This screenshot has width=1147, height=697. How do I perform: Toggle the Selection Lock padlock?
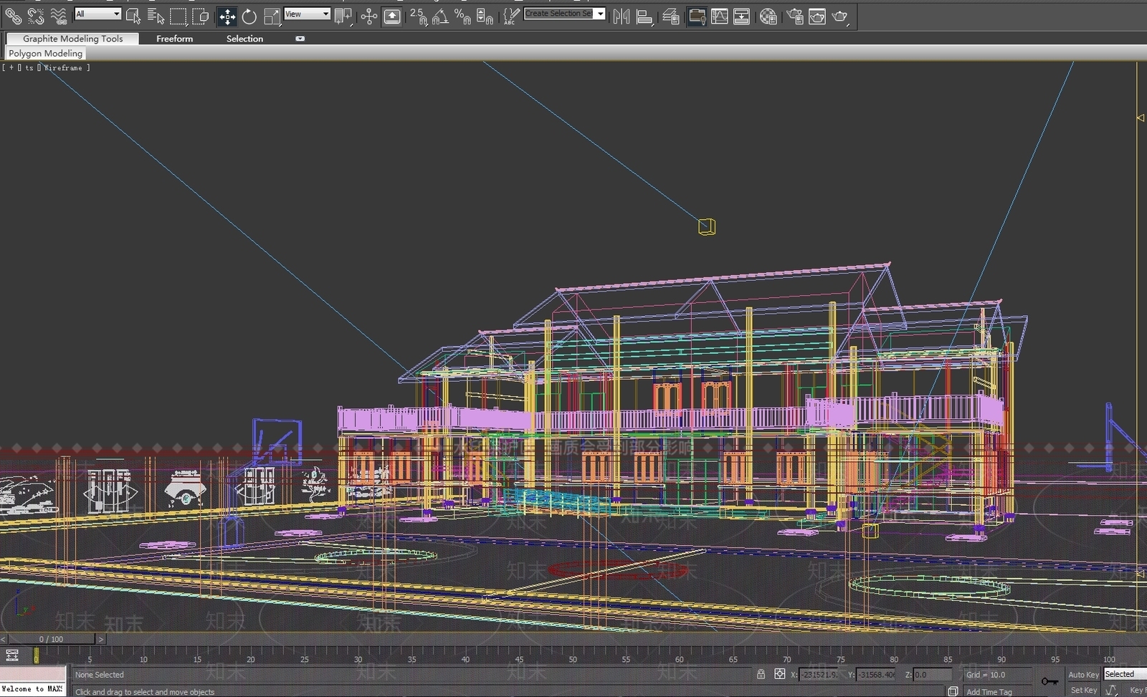click(x=761, y=674)
